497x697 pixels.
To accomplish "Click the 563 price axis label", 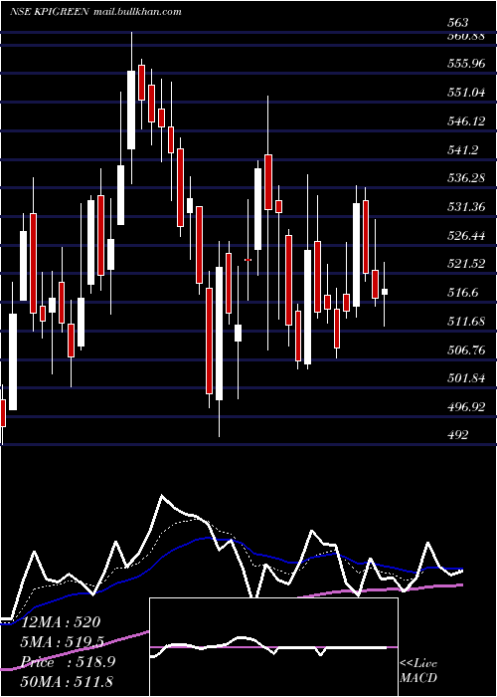I will coord(458,23).
